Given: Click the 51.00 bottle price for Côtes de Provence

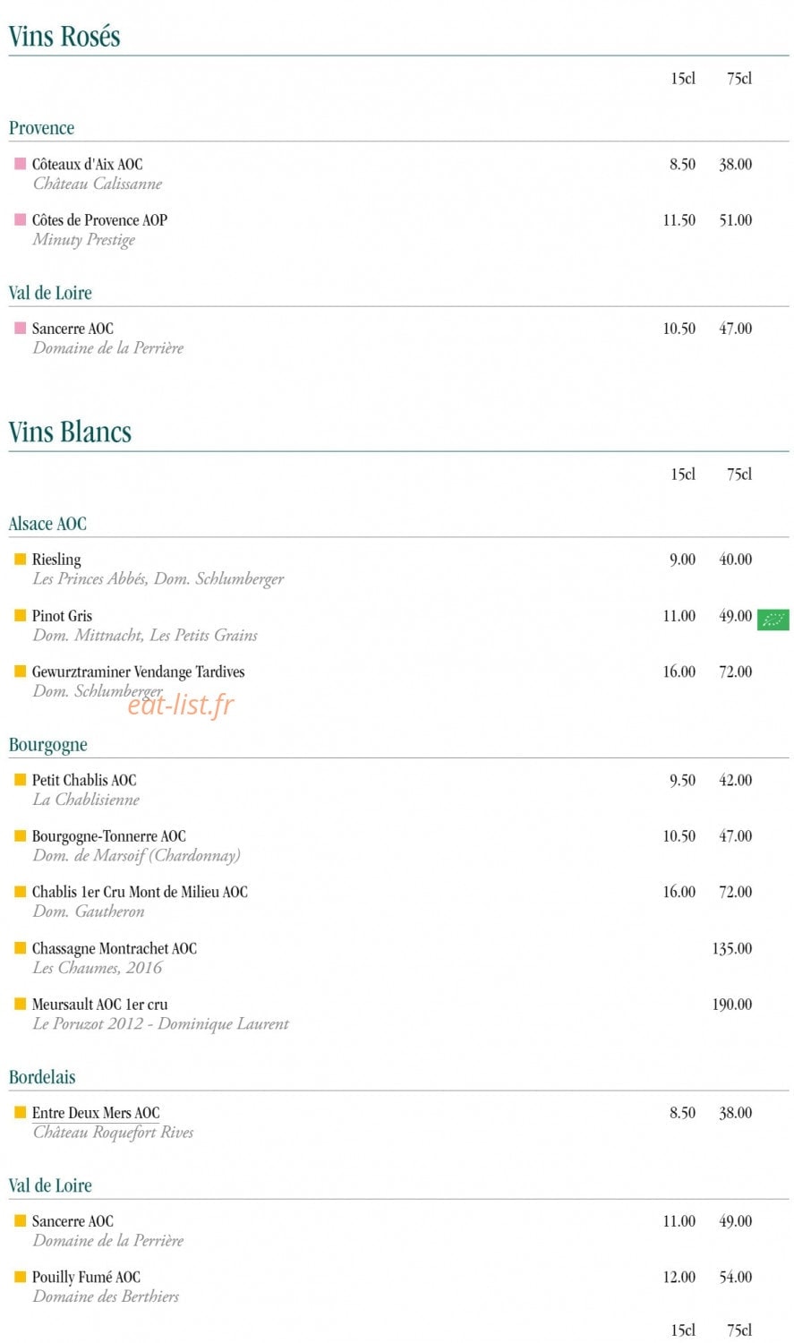Looking at the screenshot, I should 736,219.
